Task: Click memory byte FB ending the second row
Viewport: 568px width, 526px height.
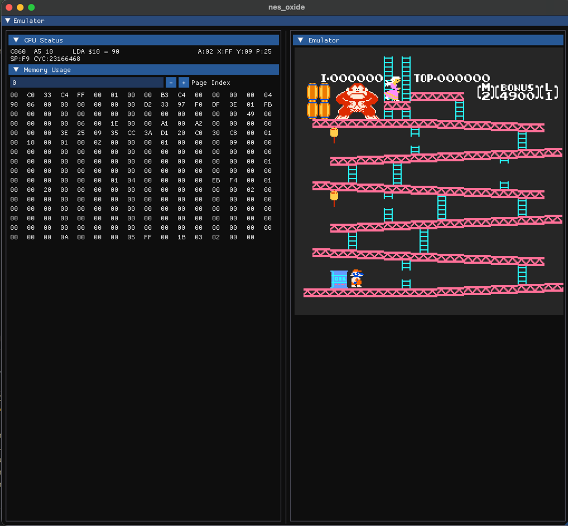Action: (268, 104)
